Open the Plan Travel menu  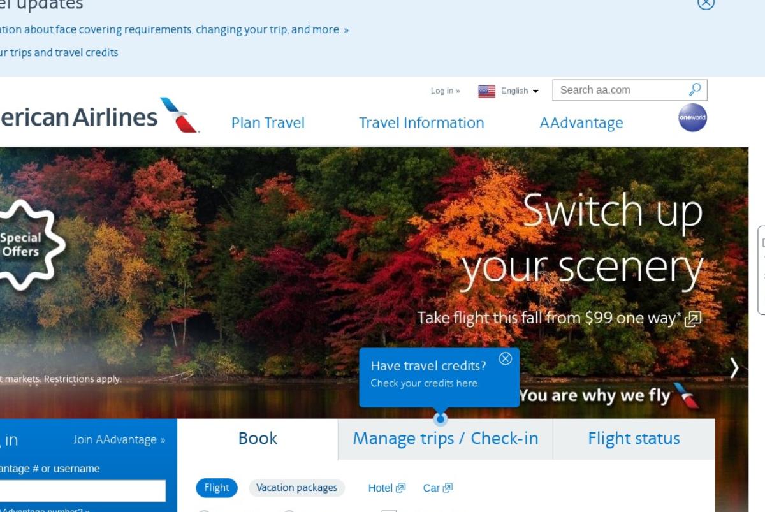pyautogui.click(x=268, y=122)
